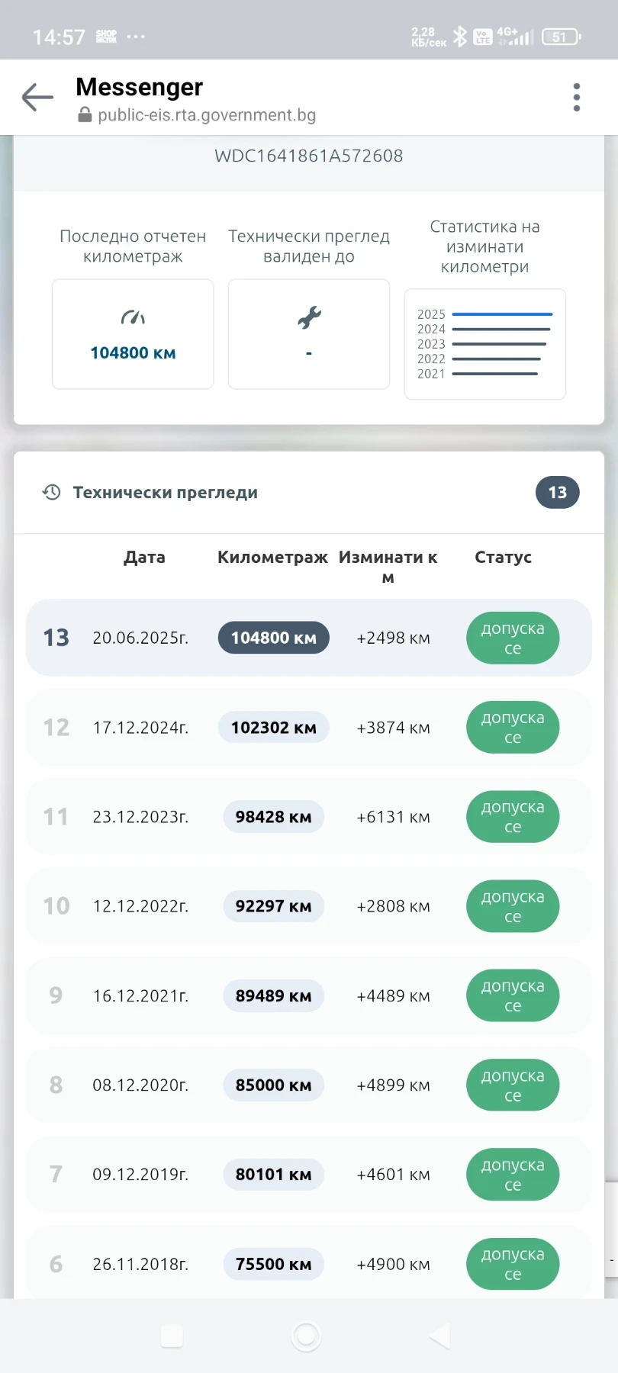The width and height of the screenshot is (618, 1373).
Task: Open the yearly kilometers statistics chart
Action: pos(485,344)
